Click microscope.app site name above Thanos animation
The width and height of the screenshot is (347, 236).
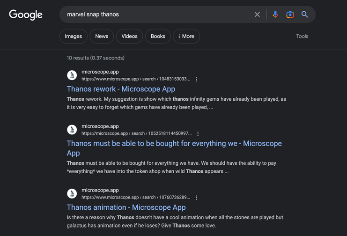[100, 191]
